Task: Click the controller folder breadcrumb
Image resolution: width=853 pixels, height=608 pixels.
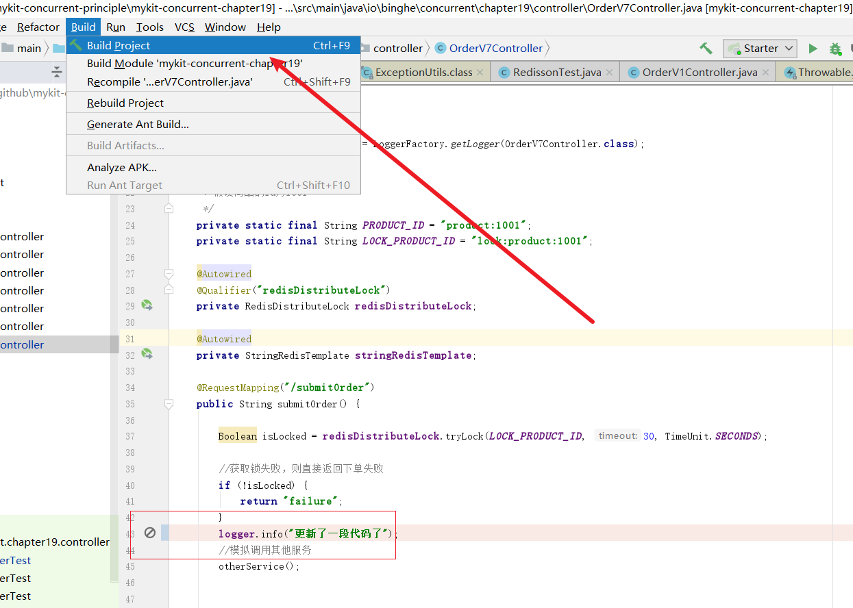Action: click(397, 49)
